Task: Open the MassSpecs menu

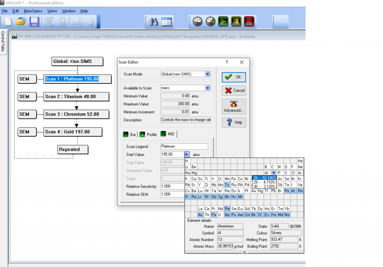Action: tap(33, 11)
